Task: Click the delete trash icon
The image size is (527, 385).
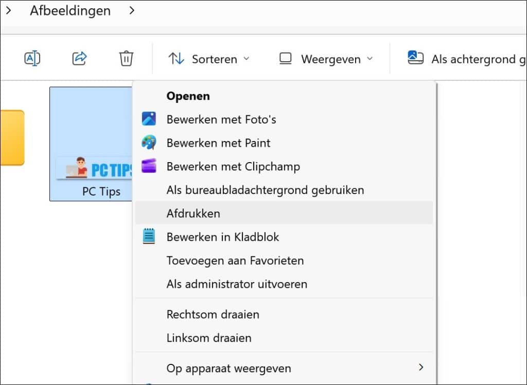Action: click(125, 58)
